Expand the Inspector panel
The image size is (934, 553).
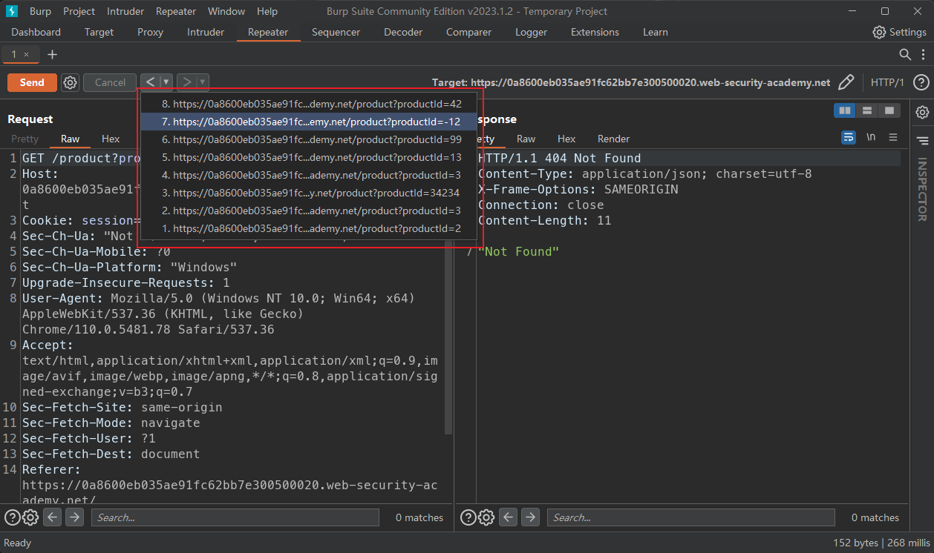tap(922, 140)
